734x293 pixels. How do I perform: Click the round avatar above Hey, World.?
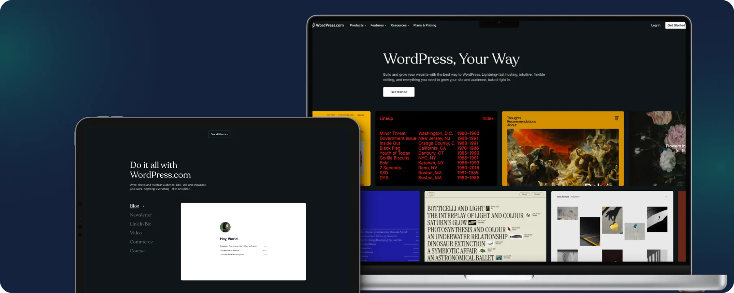point(225,227)
